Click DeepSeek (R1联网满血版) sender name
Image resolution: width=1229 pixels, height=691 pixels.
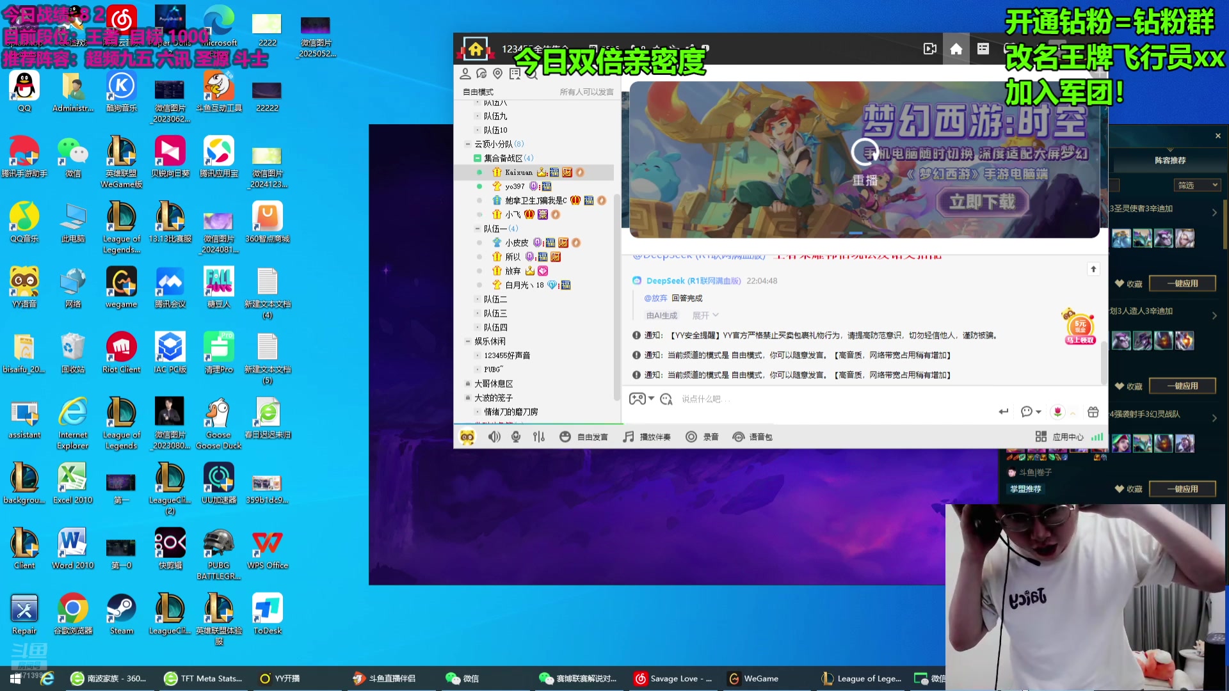tap(693, 281)
